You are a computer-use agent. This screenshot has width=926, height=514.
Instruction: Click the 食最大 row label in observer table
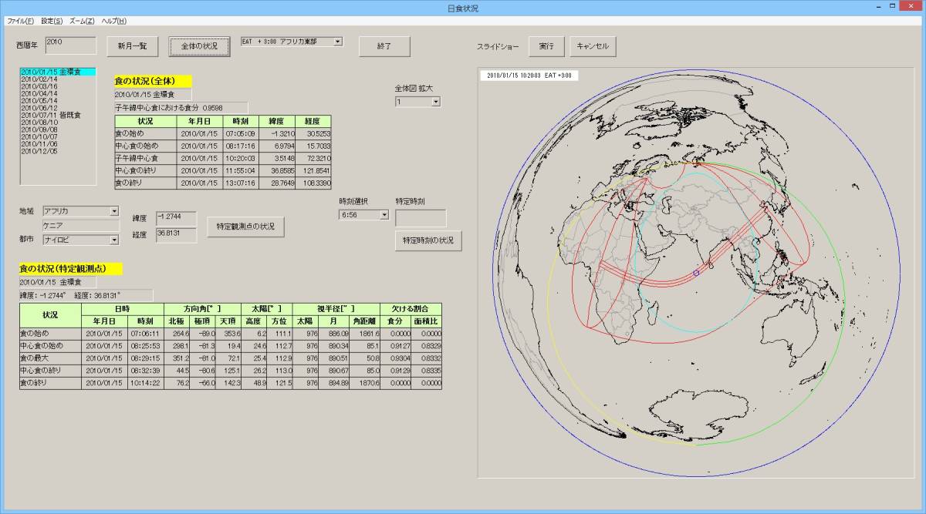tap(50, 358)
